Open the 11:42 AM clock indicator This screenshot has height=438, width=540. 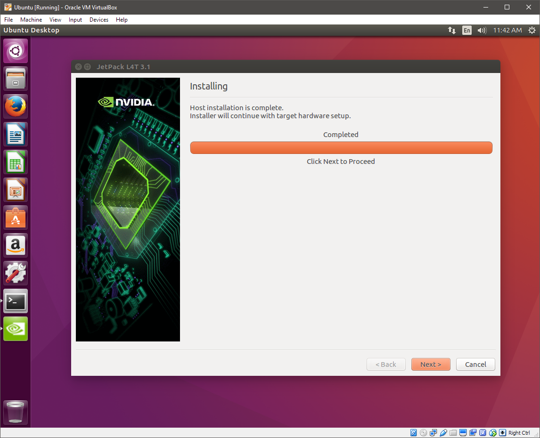click(x=507, y=30)
